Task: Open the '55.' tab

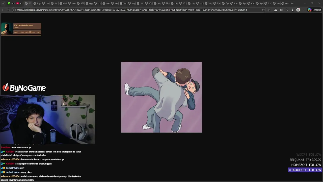Action: pos(140,3)
